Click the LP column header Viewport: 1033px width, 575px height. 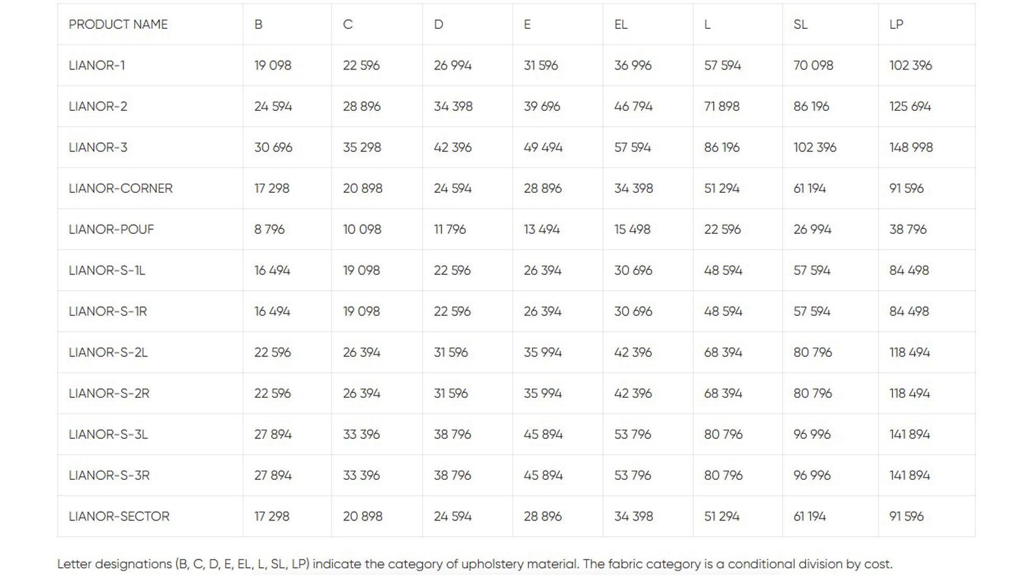click(896, 25)
